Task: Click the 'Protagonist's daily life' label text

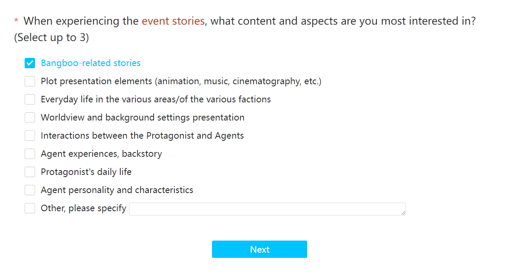Action: [x=86, y=172]
